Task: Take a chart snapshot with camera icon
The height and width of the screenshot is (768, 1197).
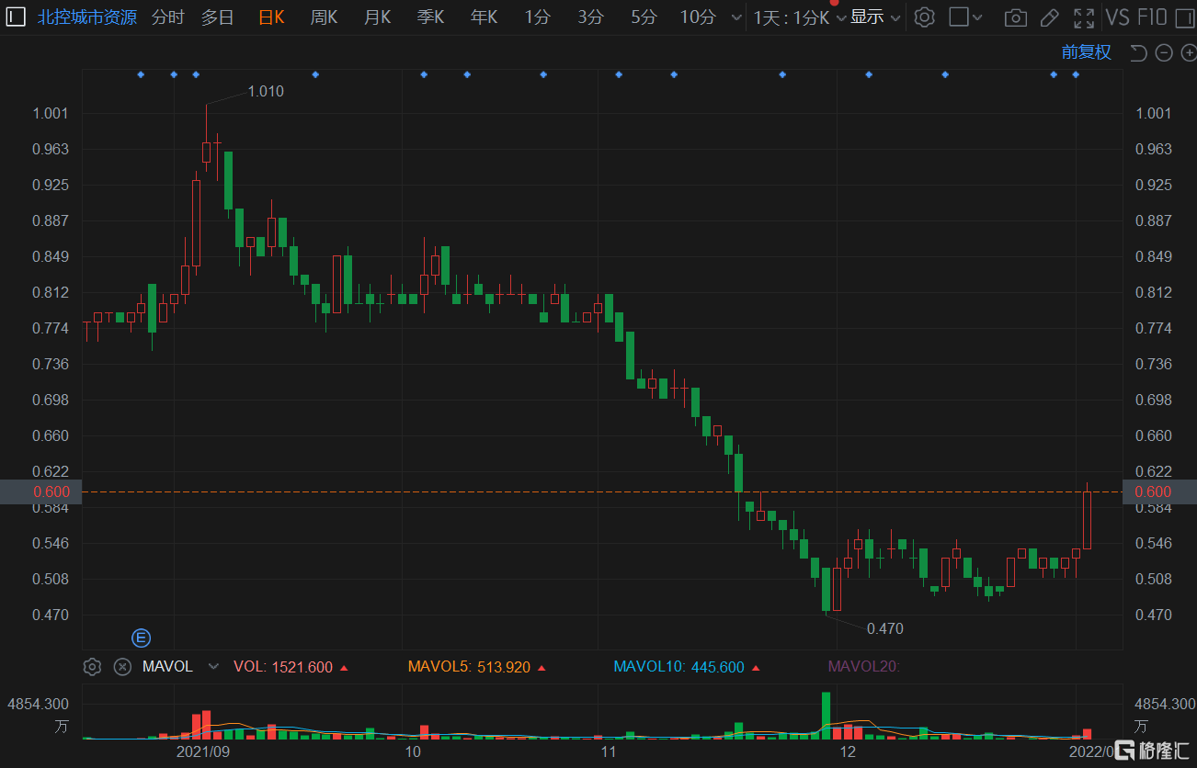Action: point(1015,17)
